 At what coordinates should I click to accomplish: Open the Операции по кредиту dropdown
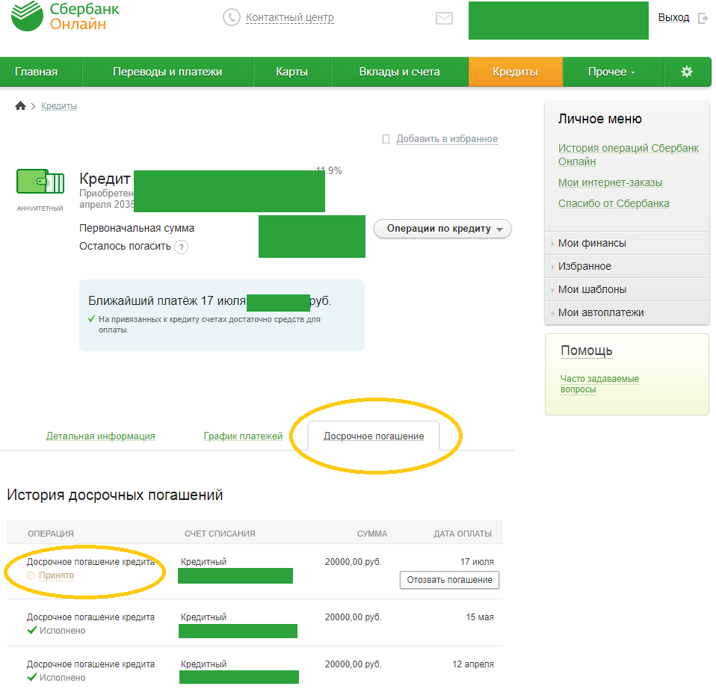pos(442,229)
